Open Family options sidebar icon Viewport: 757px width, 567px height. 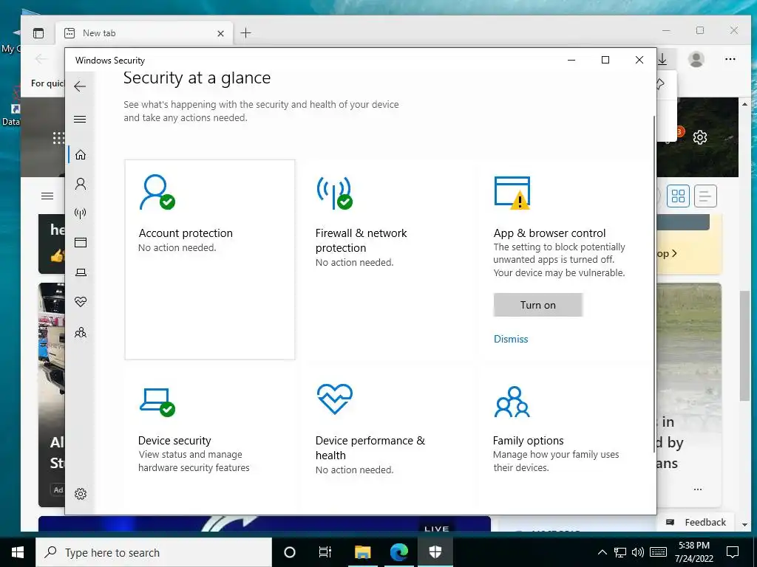point(81,332)
